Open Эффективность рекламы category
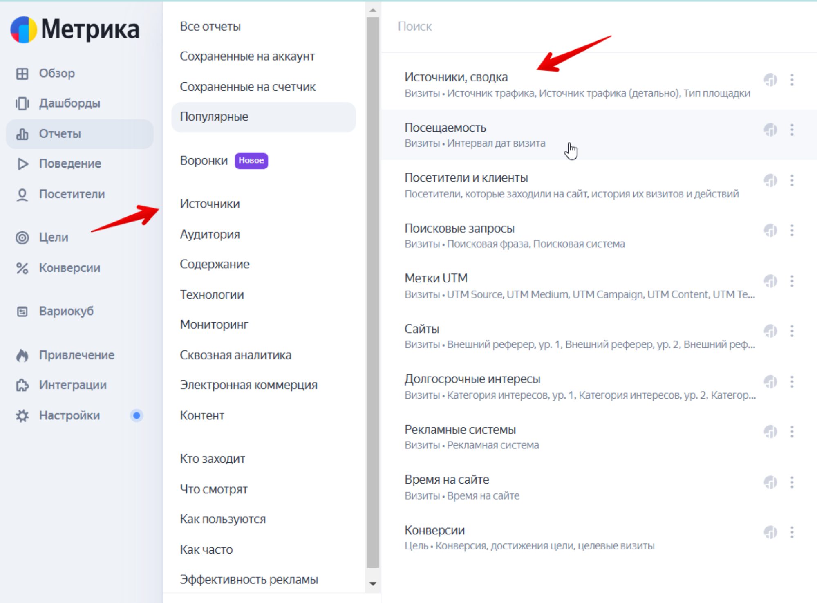Image resolution: width=817 pixels, height=603 pixels. point(249,580)
